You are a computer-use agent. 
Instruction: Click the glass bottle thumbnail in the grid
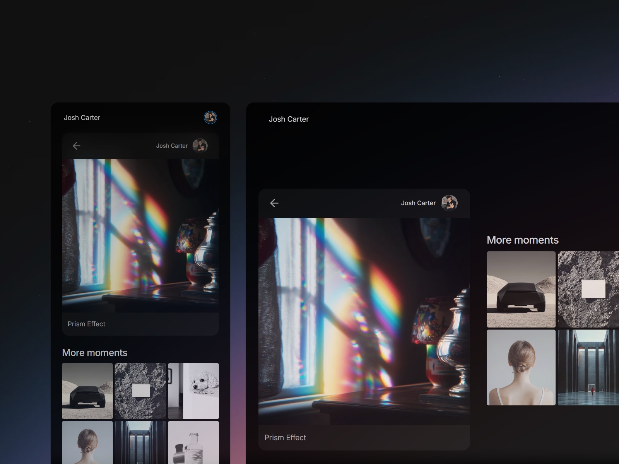coord(193,443)
